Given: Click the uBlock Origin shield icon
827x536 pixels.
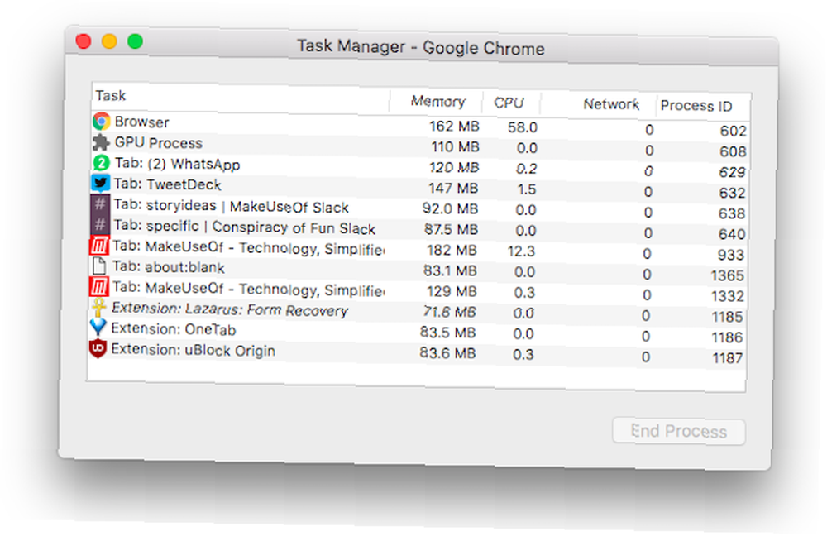Looking at the screenshot, I should (x=98, y=348).
